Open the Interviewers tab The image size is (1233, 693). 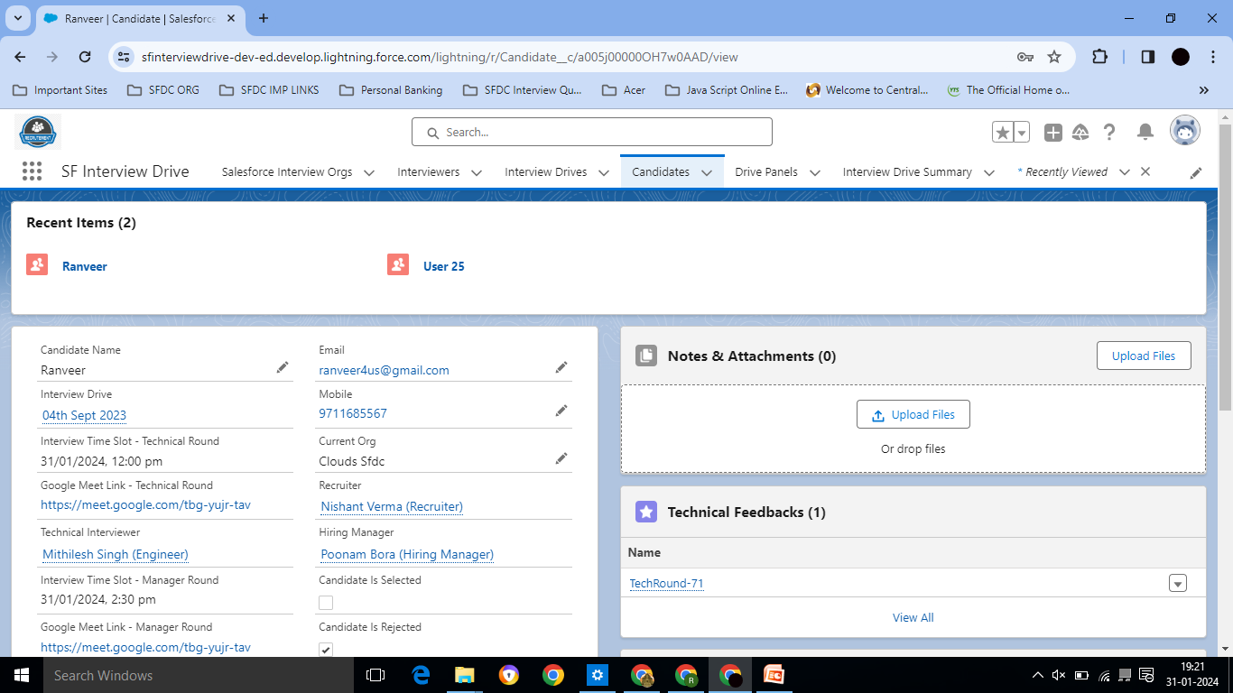[428, 171]
